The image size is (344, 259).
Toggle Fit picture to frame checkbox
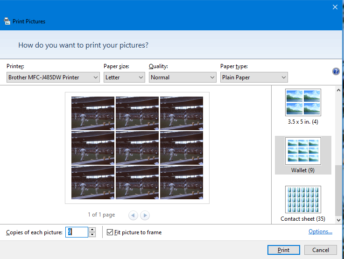[110, 232]
